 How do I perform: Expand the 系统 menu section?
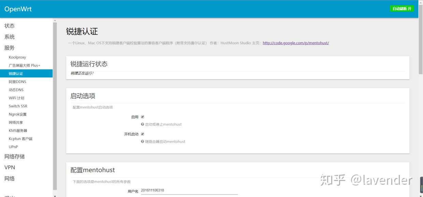9,36
